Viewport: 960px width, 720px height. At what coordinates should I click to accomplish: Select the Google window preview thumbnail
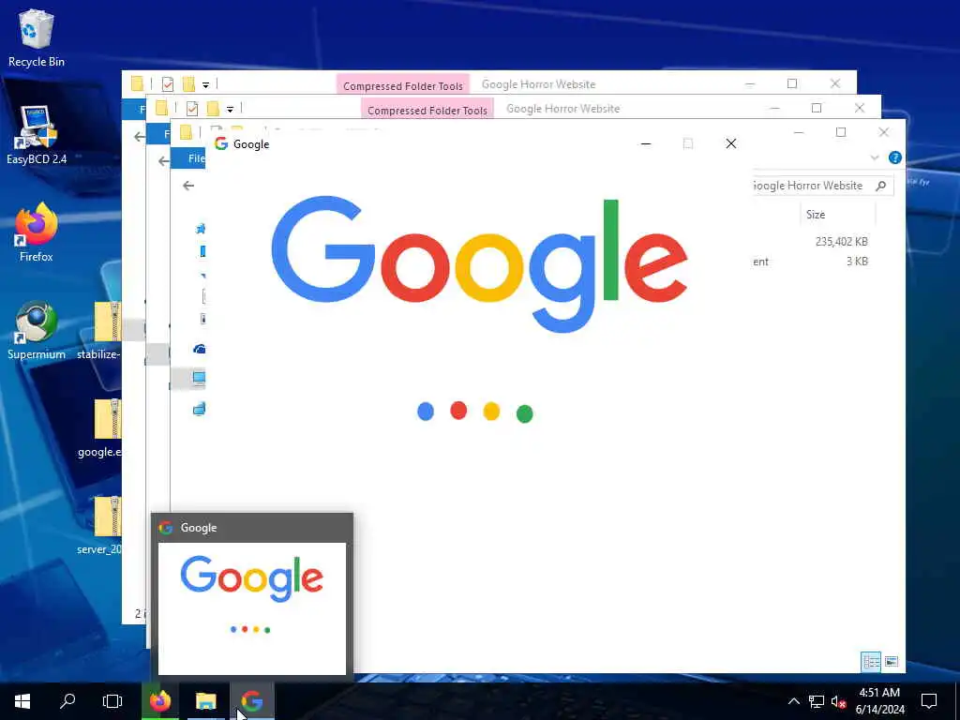252,608
